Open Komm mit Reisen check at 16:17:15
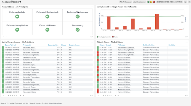 pos(29,50)
